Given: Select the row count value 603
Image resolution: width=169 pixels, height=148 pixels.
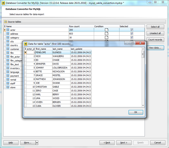Looking at the screenshot, I should click(81, 34).
